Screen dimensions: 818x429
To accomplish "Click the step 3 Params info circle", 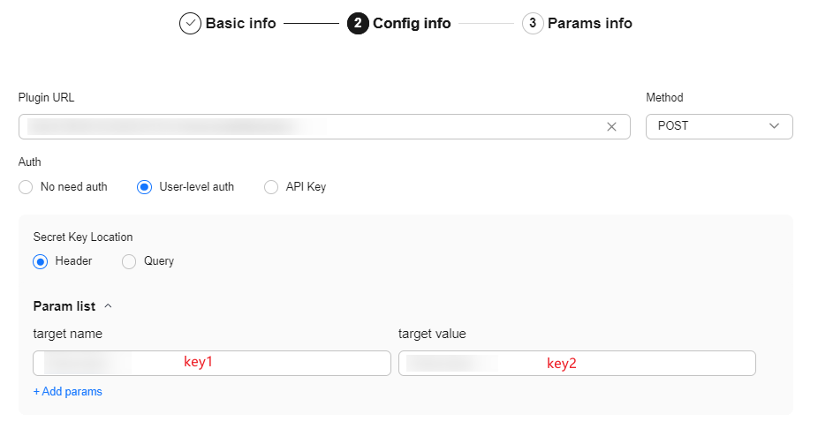I will 533,24.
